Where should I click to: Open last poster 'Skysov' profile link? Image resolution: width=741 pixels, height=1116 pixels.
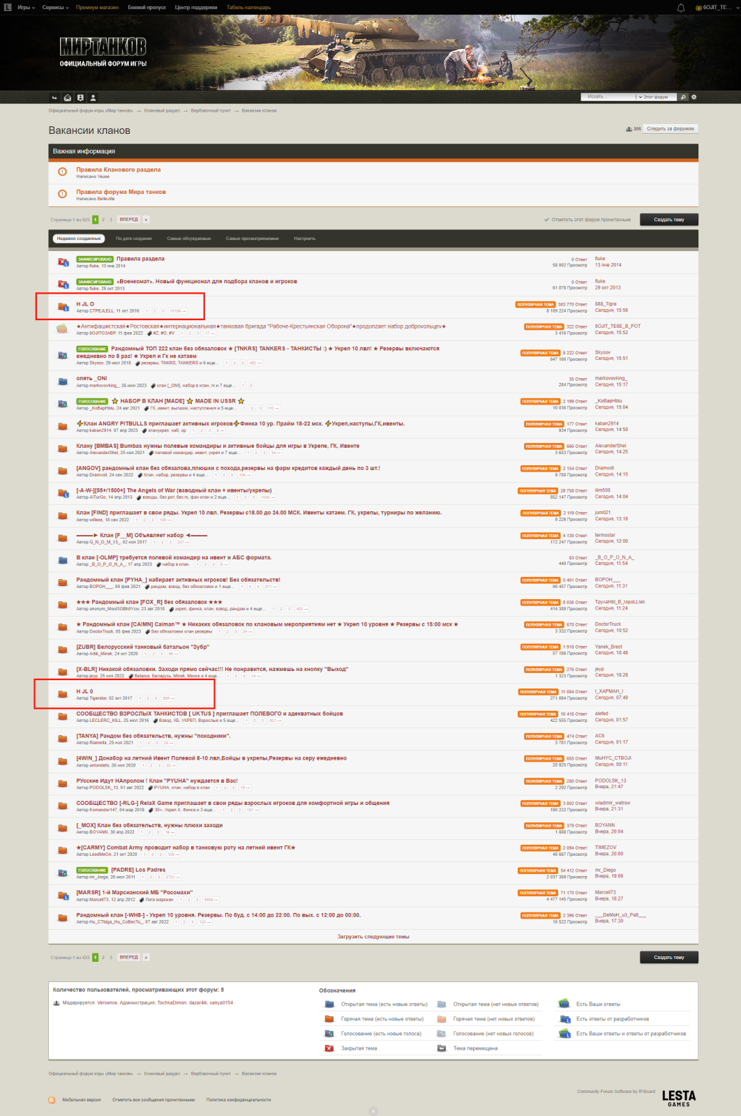(x=603, y=353)
